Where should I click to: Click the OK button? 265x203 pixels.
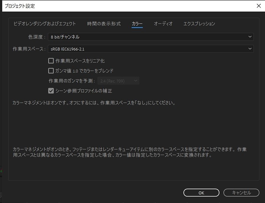tap(201, 193)
